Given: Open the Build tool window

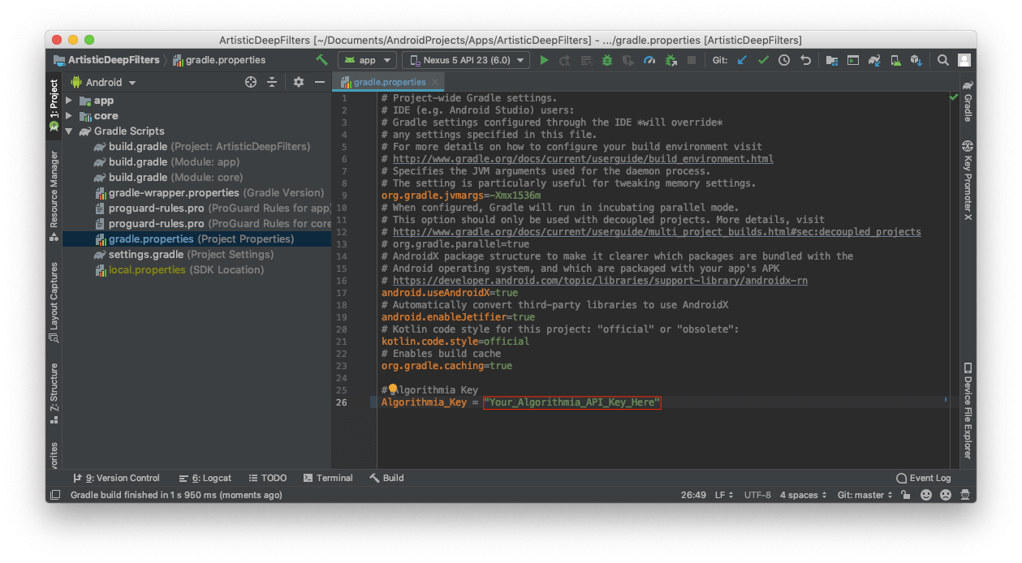Looking at the screenshot, I should click(x=386, y=478).
